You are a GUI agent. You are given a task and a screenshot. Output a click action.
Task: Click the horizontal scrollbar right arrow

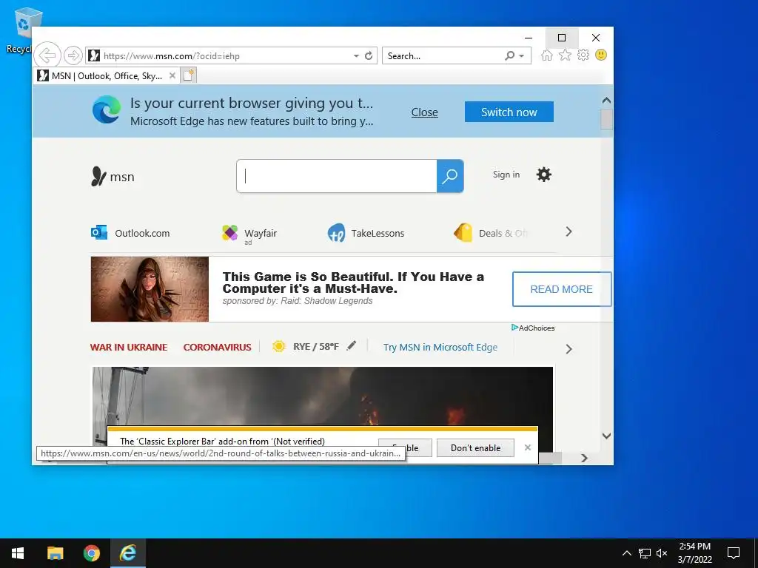coord(584,458)
